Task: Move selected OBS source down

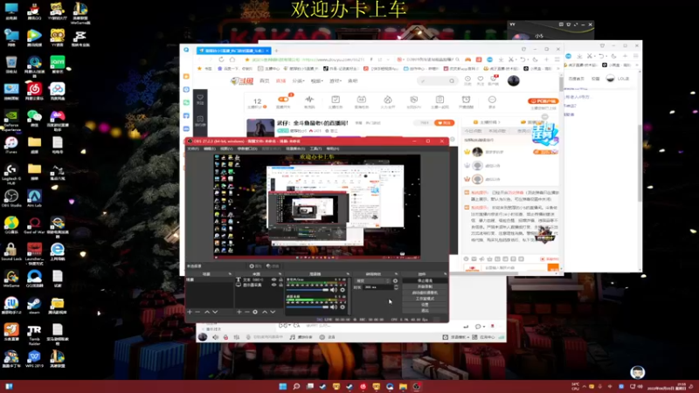Action: [x=273, y=312]
